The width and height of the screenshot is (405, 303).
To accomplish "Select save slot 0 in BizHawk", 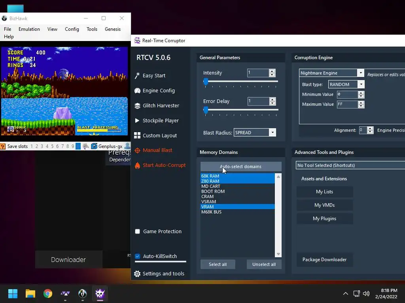I will [x=78, y=146].
